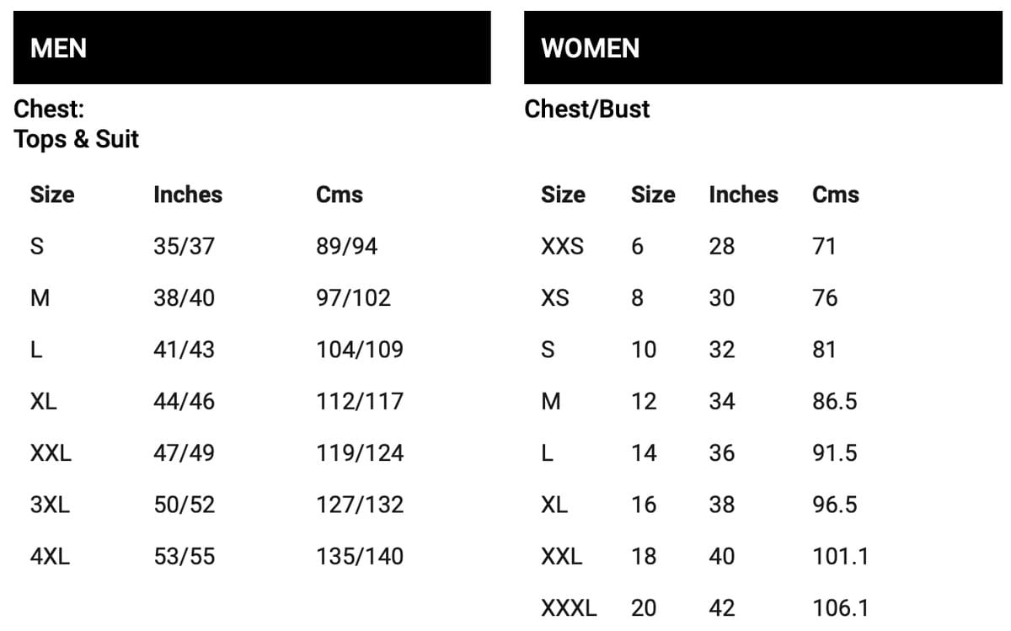Select the Chest: Tops & Suit heading
1011x631 pixels.
click(77, 124)
